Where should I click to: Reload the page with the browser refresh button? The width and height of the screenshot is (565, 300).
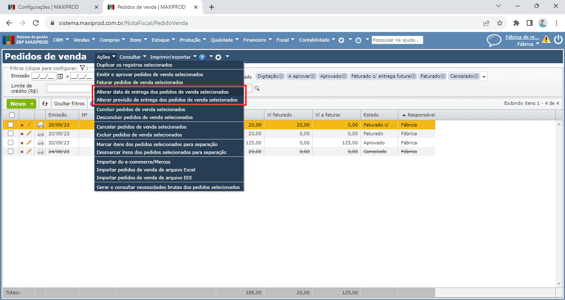click(x=36, y=23)
